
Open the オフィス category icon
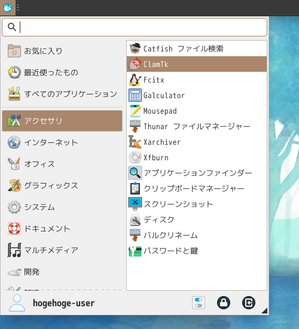click(14, 164)
